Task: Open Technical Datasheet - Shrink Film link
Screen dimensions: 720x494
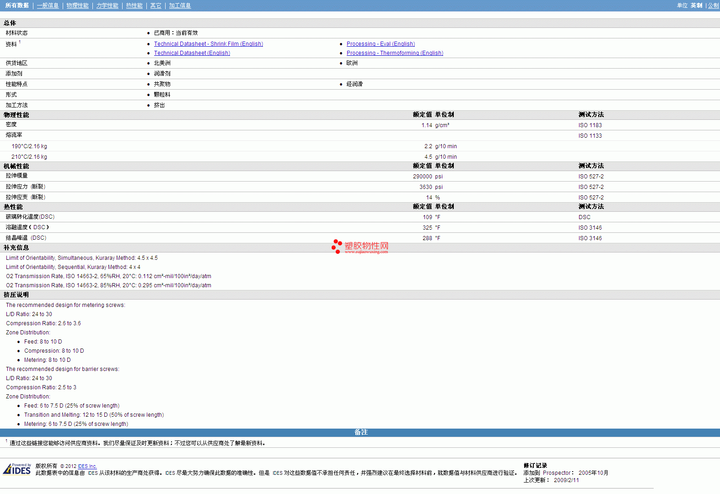Action: tap(208, 44)
